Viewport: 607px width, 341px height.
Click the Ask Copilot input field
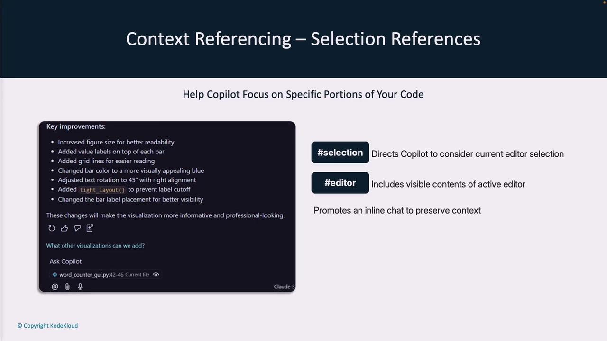pos(142,261)
